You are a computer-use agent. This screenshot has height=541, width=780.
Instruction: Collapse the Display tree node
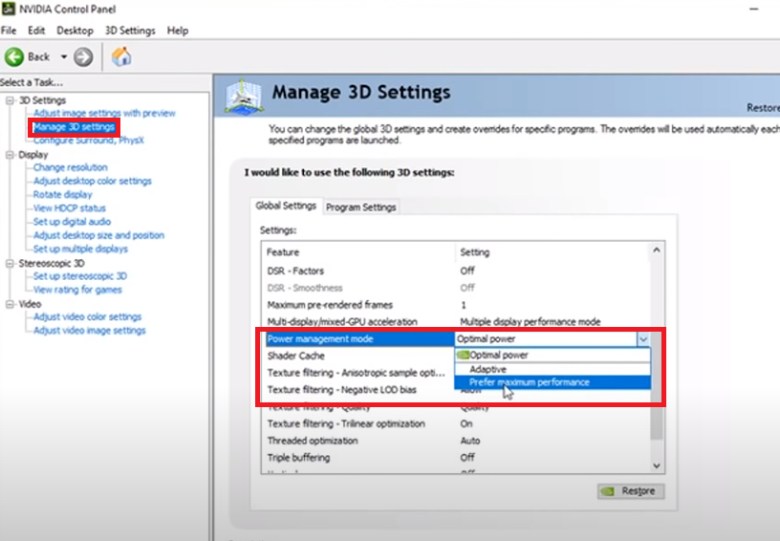[10, 155]
